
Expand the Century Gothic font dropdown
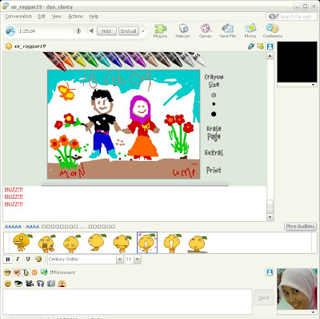(x=120, y=259)
